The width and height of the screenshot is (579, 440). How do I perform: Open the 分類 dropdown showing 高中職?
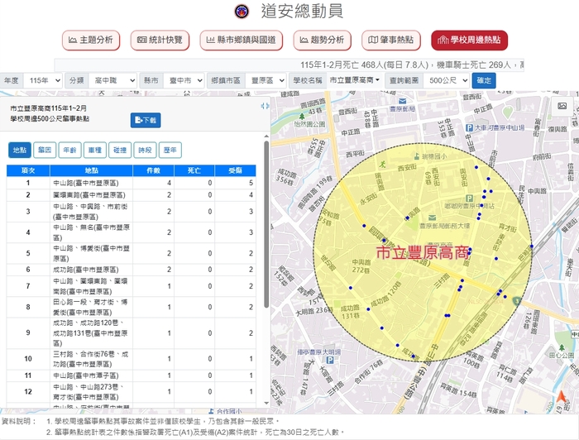[112, 80]
